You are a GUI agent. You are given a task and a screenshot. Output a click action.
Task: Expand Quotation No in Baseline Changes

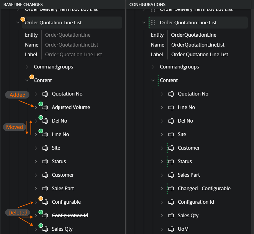point(36,94)
